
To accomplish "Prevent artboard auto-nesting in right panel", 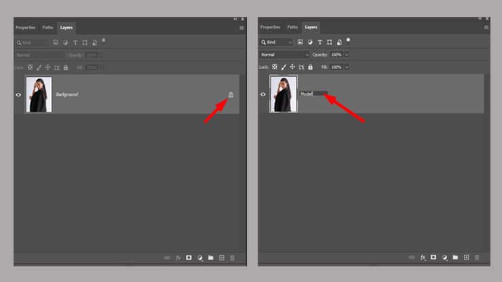I will pyautogui.click(x=301, y=67).
